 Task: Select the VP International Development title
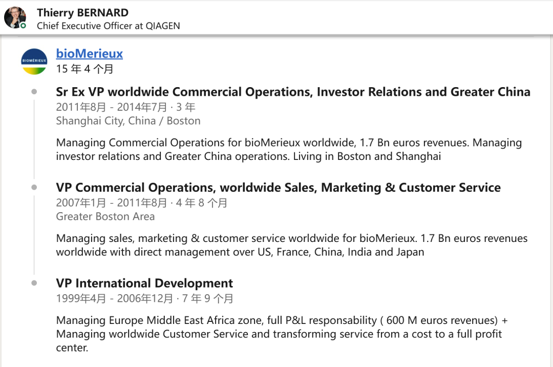pyautogui.click(x=144, y=283)
